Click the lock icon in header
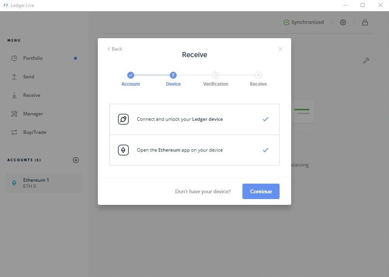Viewport: 389px width, 277px height. coord(365,22)
